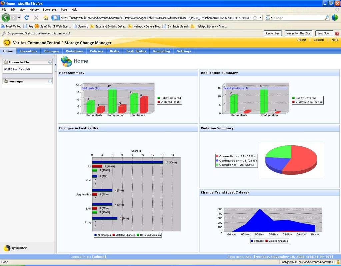Screen dimensions: 341x266
Task: Click the Total Hosts (17) chart label
Action: point(90,88)
